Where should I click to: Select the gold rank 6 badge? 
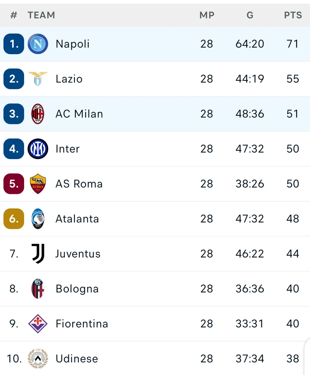tap(14, 218)
